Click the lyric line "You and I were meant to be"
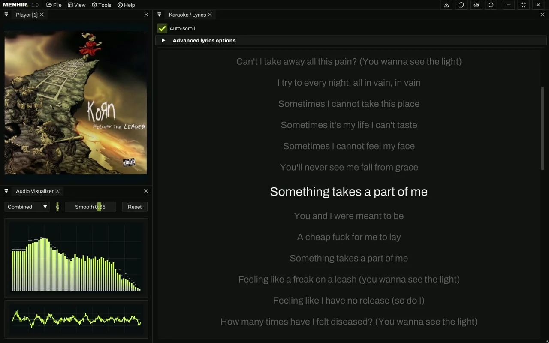The width and height of the screenshot is (549, 343). pos(349,216)
